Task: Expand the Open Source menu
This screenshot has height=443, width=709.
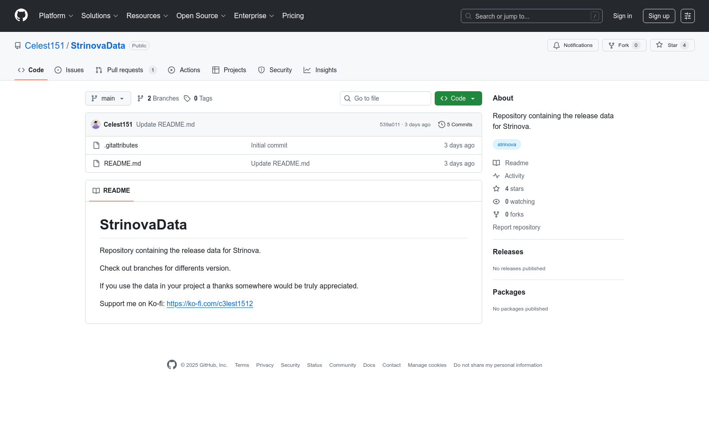Action: tap(201, 16)
